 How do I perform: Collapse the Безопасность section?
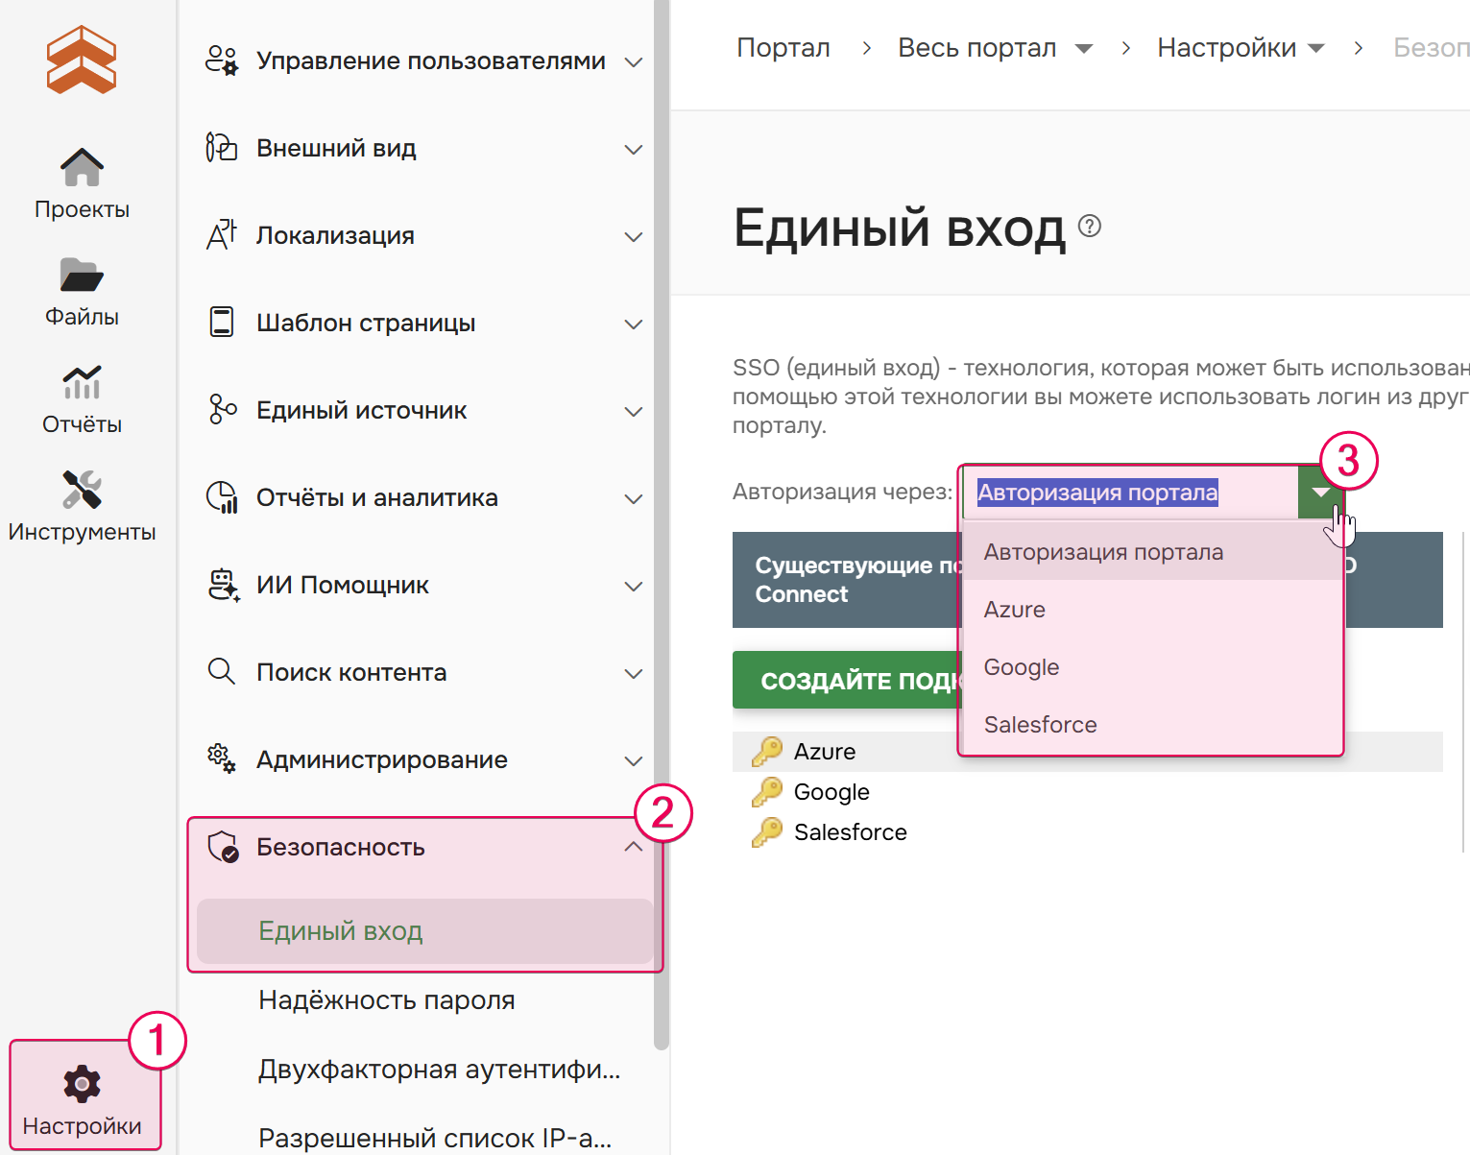633,847
